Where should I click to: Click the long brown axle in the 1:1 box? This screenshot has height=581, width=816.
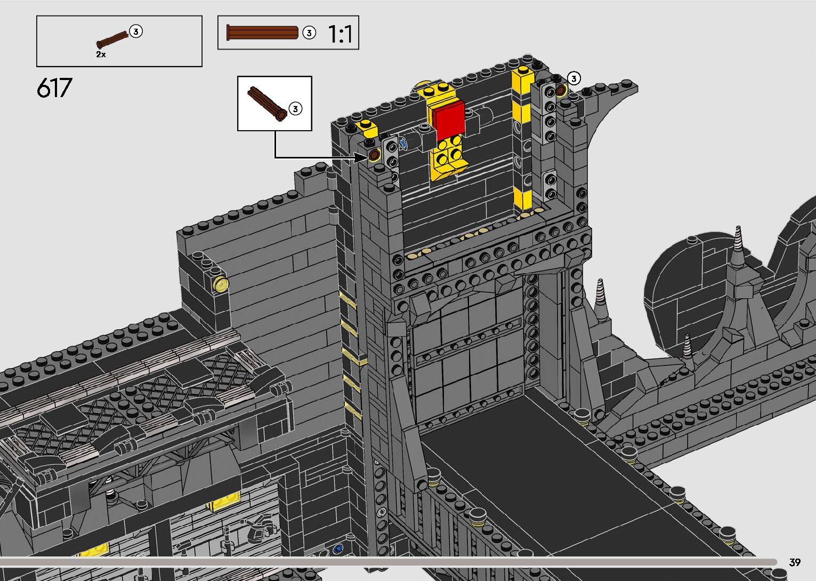(x=262, y=33)
